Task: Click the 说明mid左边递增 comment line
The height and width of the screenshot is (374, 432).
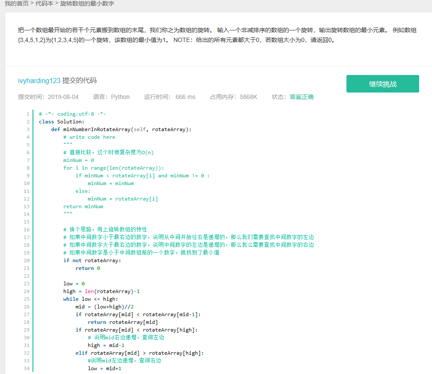Action: tap(124, 361)
